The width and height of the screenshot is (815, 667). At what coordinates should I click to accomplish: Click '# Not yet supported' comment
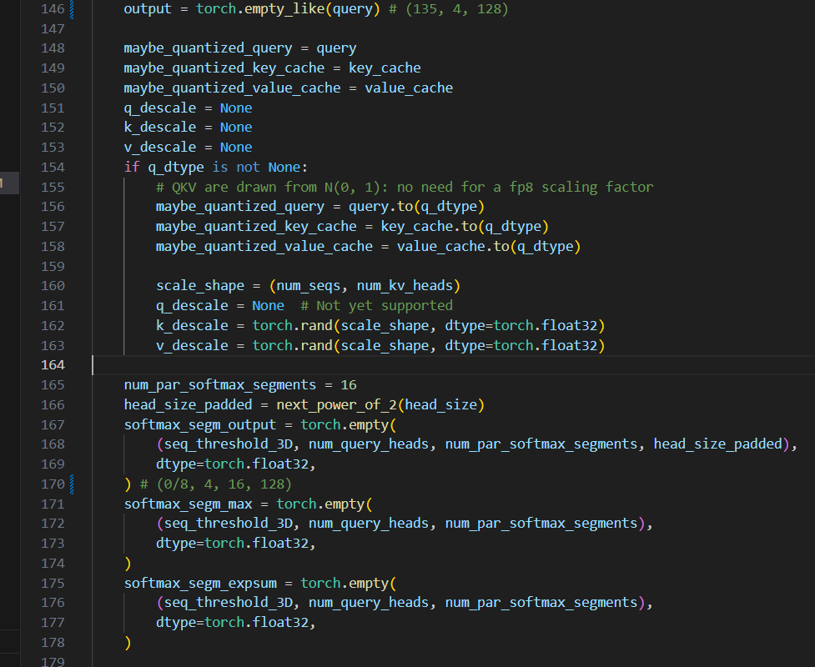coord(377,305)
